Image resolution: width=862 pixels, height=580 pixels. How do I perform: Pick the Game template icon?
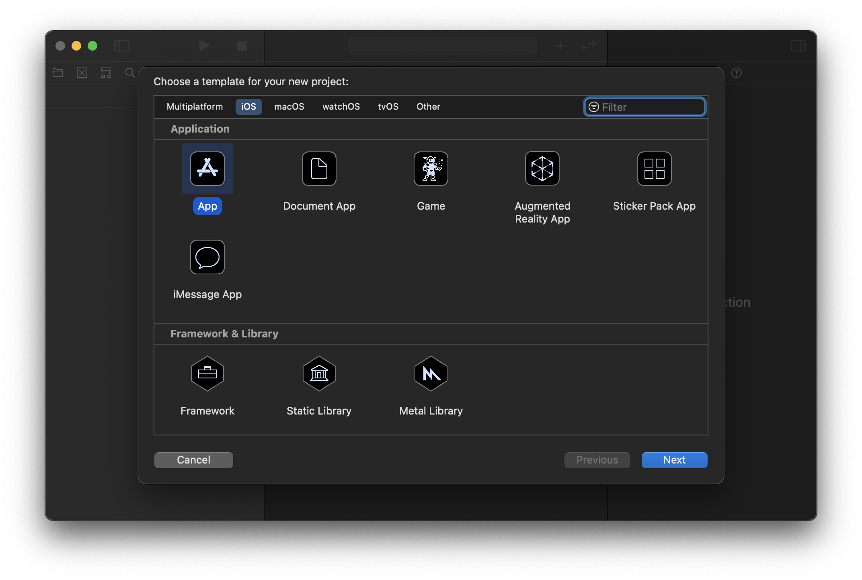431,169
